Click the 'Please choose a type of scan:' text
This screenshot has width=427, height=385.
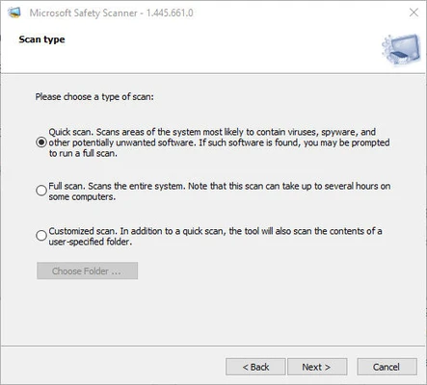pos(94,97)
